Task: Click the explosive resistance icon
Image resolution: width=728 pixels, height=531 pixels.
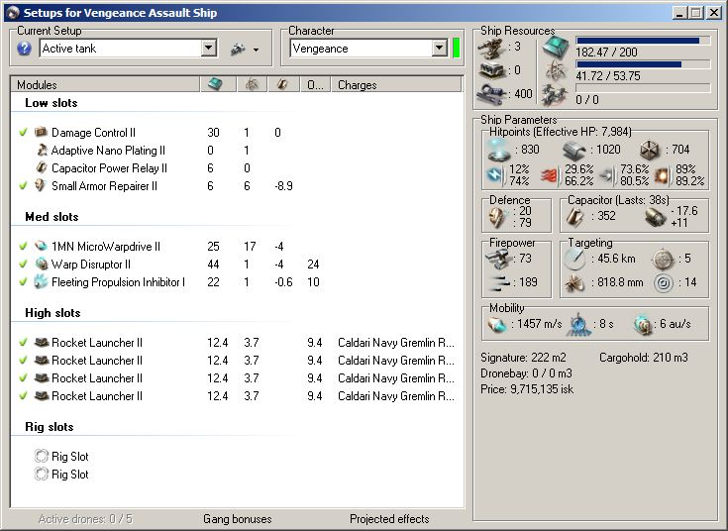Action: point(663,175)
